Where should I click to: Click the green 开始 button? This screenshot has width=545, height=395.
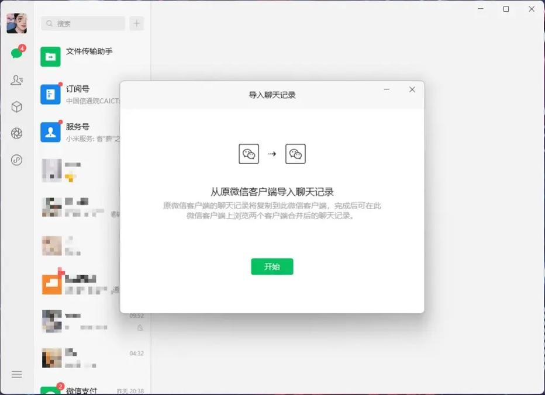pyautogui.click(x=272, y=266)
